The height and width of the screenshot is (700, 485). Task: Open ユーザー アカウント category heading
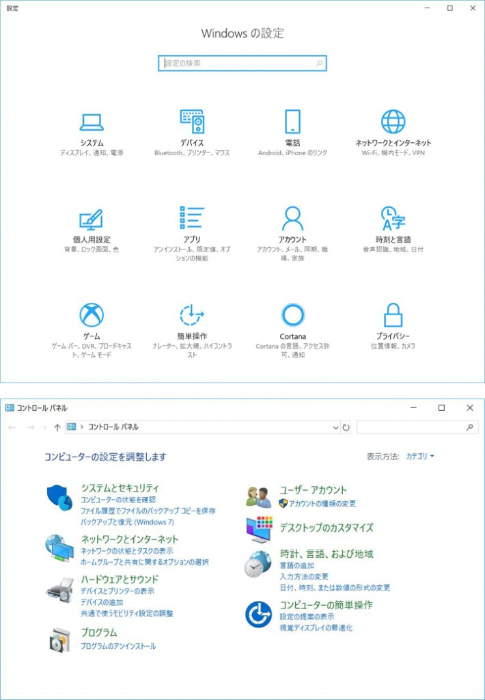(x=314, y=489)
